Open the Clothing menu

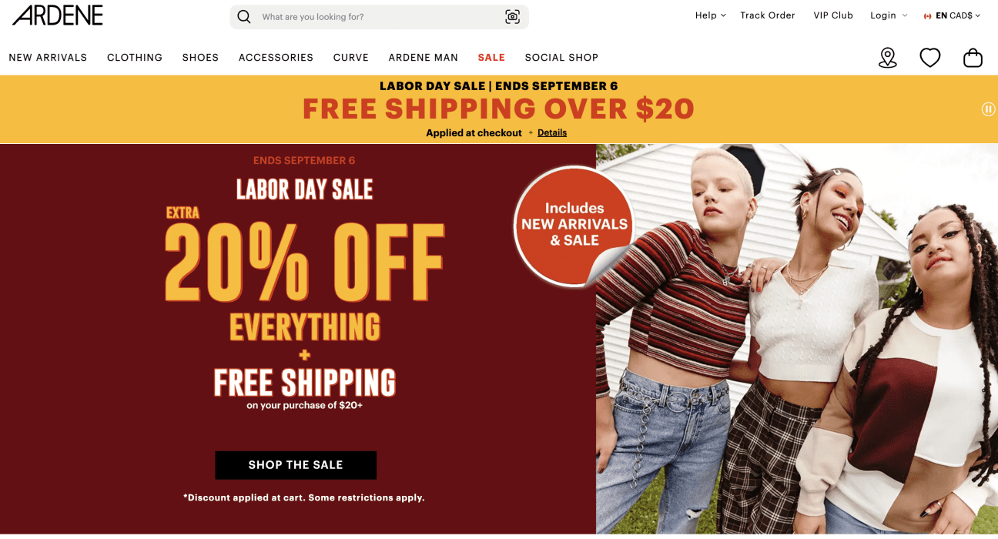click(135, 58)
